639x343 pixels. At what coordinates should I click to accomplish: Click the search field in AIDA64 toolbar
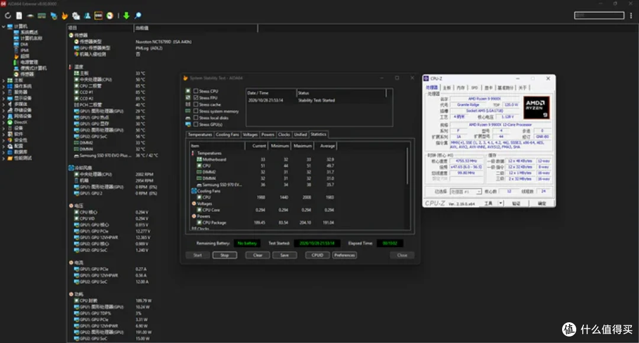tap(599, 15)
